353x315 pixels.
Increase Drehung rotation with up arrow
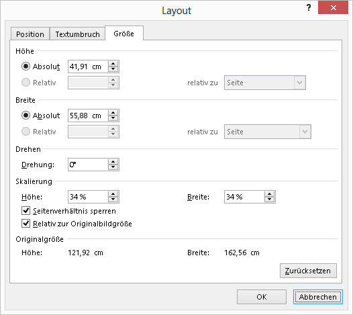[x=113, y=162]
